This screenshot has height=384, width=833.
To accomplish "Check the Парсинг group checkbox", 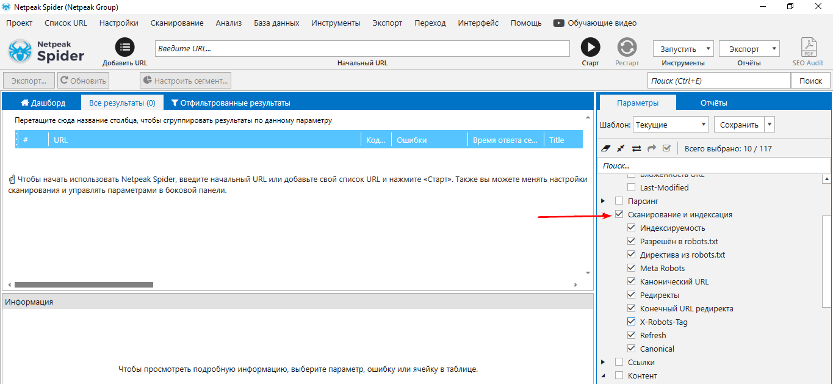I will (x=619, y=201).
